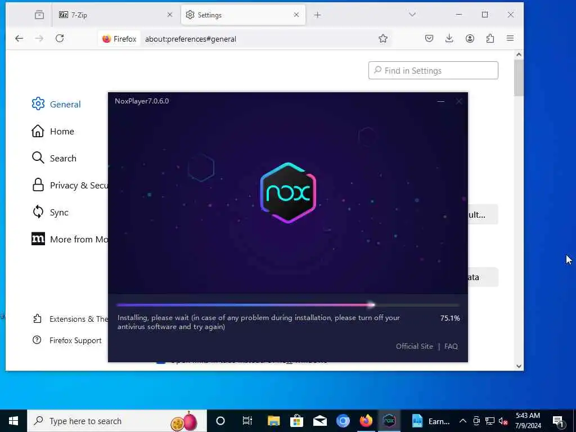This screenshot has width=576, height=432.
Task: Go back using Firefox back arrow
Action: 19,38
